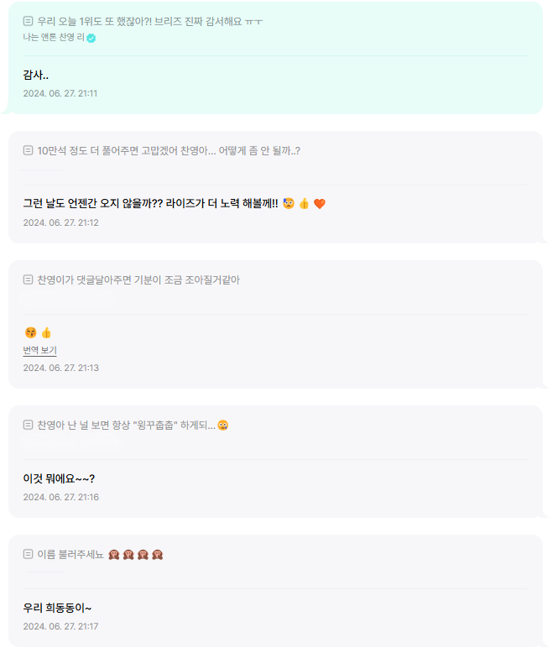The width and height of the screenshot is (553, 648).
Task: Click the kissing face emoji reply
Action: (30, 332)
